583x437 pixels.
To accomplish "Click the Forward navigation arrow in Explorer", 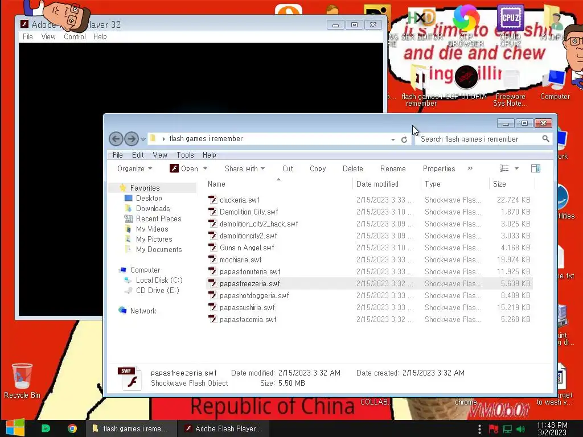I will 132,139.
